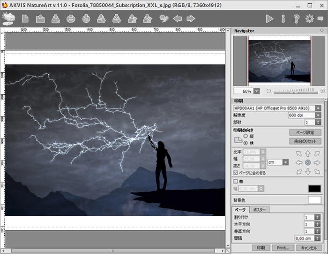Viewport: 328px width, 254px height.
Task: Open the printer selection dropdown HPD00AA1
Action: point(318,108)
